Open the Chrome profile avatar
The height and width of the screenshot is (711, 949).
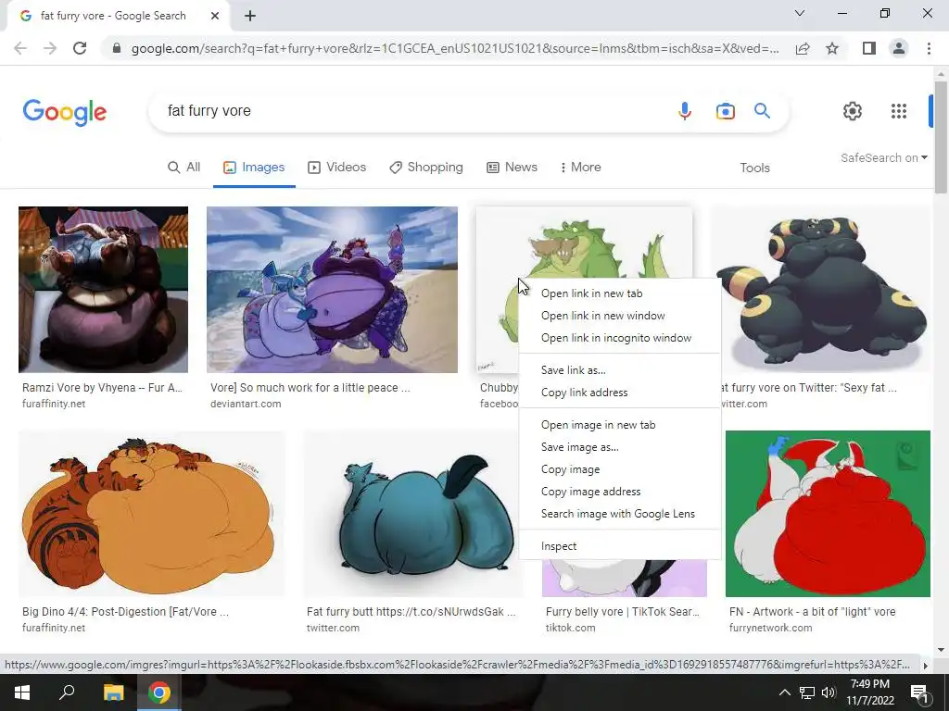(x=899, y=48)
